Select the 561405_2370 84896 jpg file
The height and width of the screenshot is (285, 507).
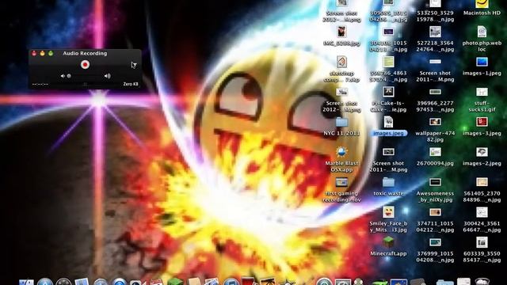click(x=482, y=182)
